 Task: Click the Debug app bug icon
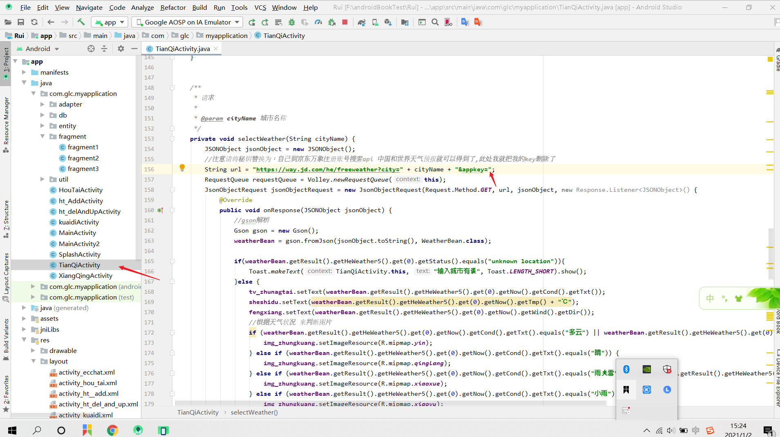click(x=292, y=22)
